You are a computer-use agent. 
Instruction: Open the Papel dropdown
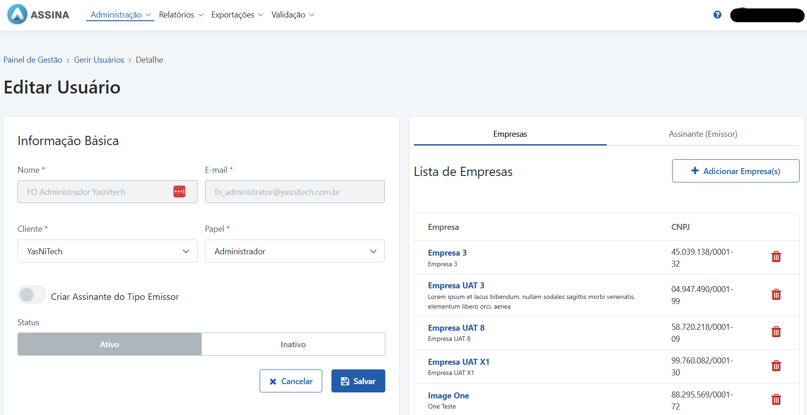[295, 251]
